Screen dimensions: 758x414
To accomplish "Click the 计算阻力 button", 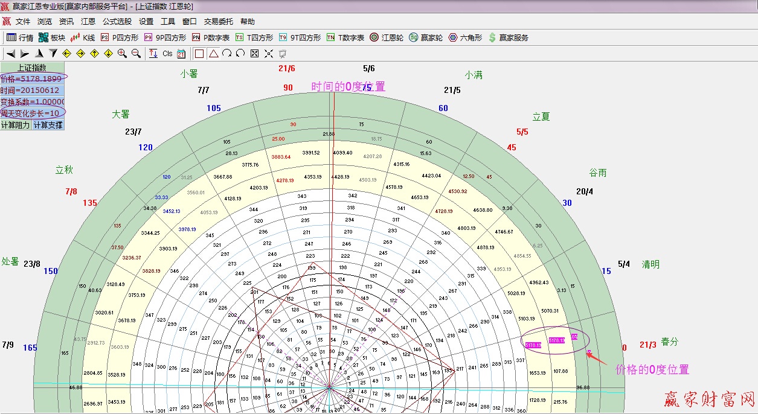I will click(x=16, y=125).
